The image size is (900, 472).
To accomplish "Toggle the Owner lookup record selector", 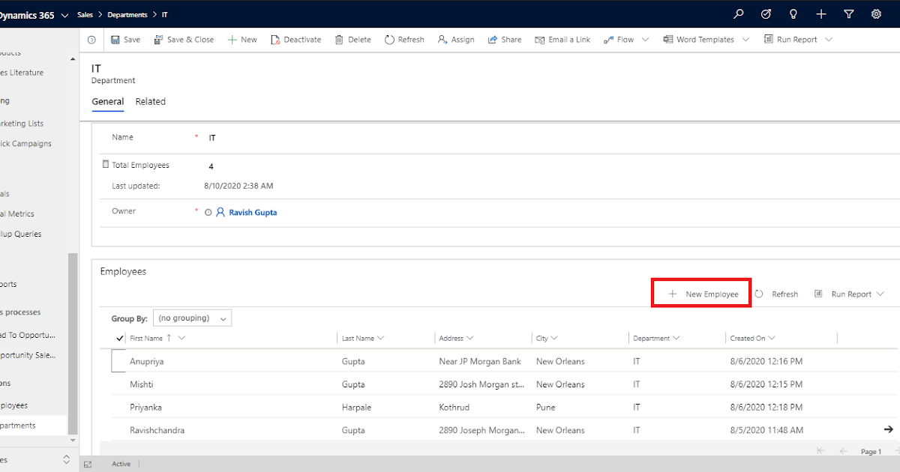I will tap(208, 211).
